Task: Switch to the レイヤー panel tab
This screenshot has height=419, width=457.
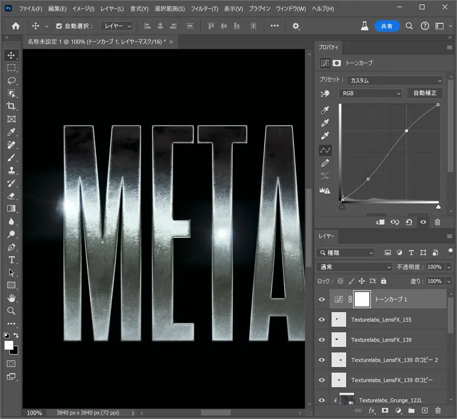Action: pos(327,236)
